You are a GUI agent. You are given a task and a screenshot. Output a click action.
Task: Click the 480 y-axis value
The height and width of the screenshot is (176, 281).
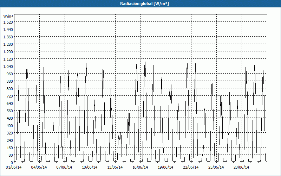click(10, 118)
